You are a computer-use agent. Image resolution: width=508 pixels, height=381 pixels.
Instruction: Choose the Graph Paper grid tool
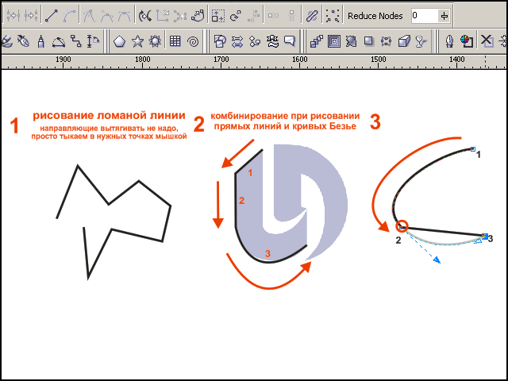(175, 40)
